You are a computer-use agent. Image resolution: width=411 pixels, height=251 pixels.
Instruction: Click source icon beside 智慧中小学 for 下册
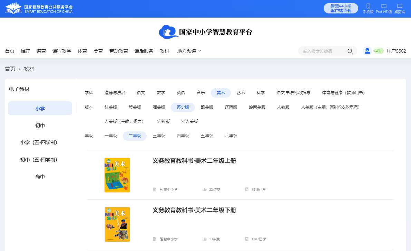(x=155, y=239)
